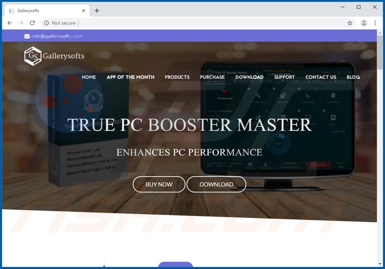Click the BUY NOW button
This screenshot has height=269, width=385.
159,184
